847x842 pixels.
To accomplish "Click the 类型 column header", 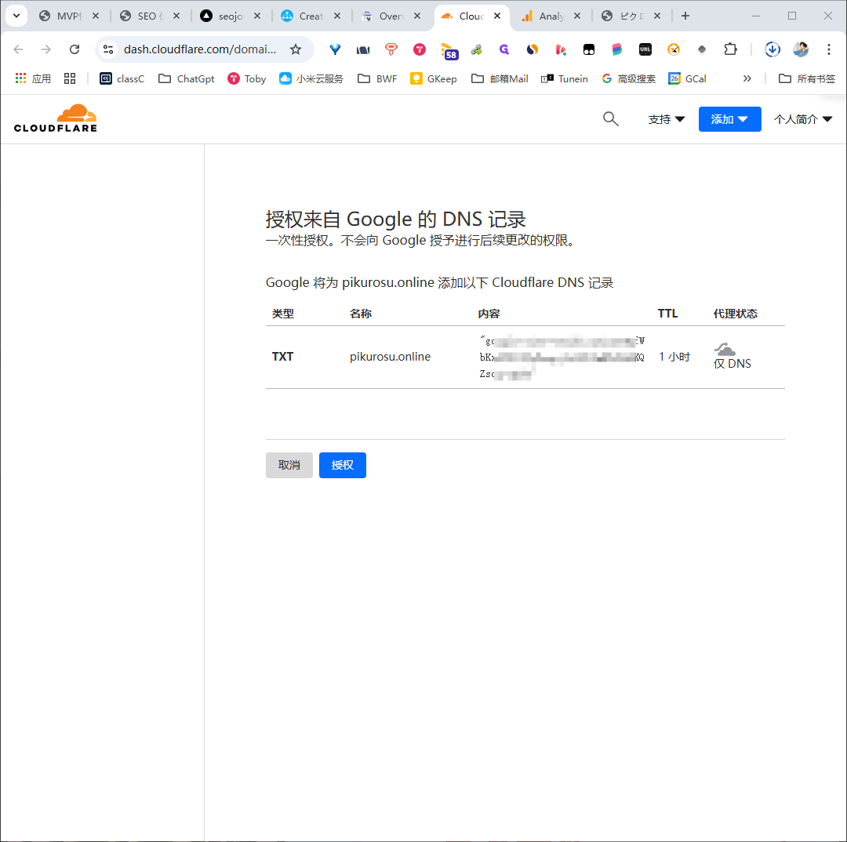I will (x=282, y=314).
